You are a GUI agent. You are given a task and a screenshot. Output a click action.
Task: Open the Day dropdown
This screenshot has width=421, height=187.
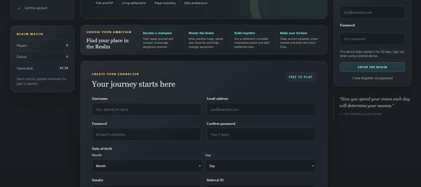point(260,166)
